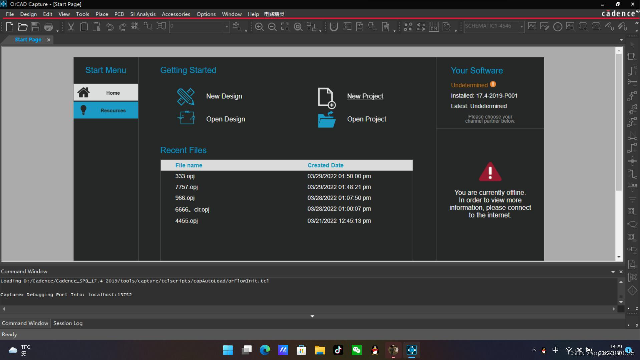Click the Open Project folder icon
640x360 pixels.
326,119
